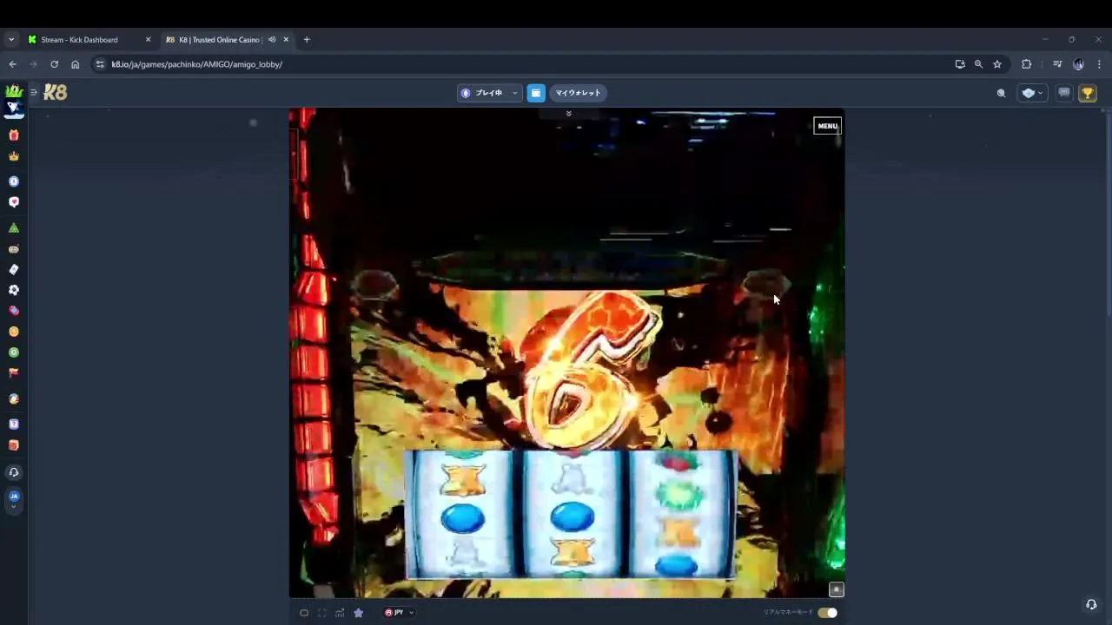The image size is (1112, 625).
Task: Open the browser extensions puzzle icon
Action: [x=1026, y=64]
